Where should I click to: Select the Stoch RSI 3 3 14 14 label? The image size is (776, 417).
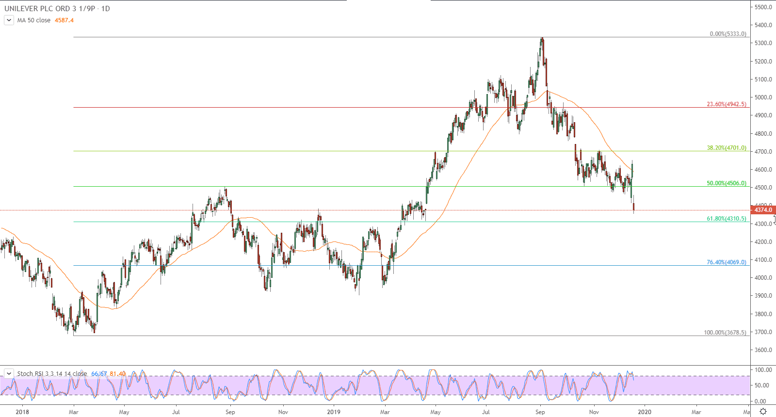click(x=52, y=373)
